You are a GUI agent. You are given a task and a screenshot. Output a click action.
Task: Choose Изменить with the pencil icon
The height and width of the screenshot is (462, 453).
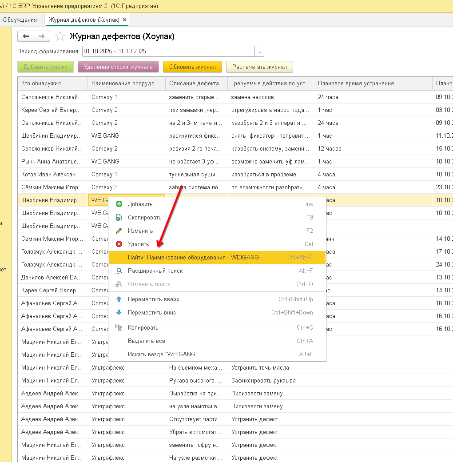140,231
